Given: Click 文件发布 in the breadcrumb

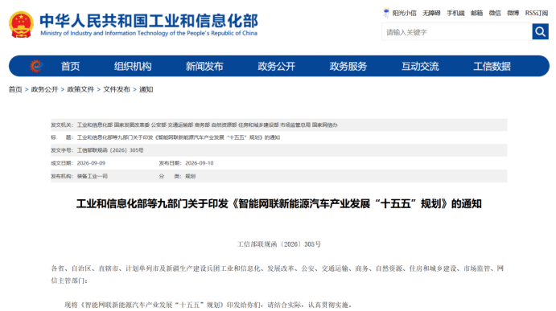Looking at the screenshot, I should click(x=117, y=89).
